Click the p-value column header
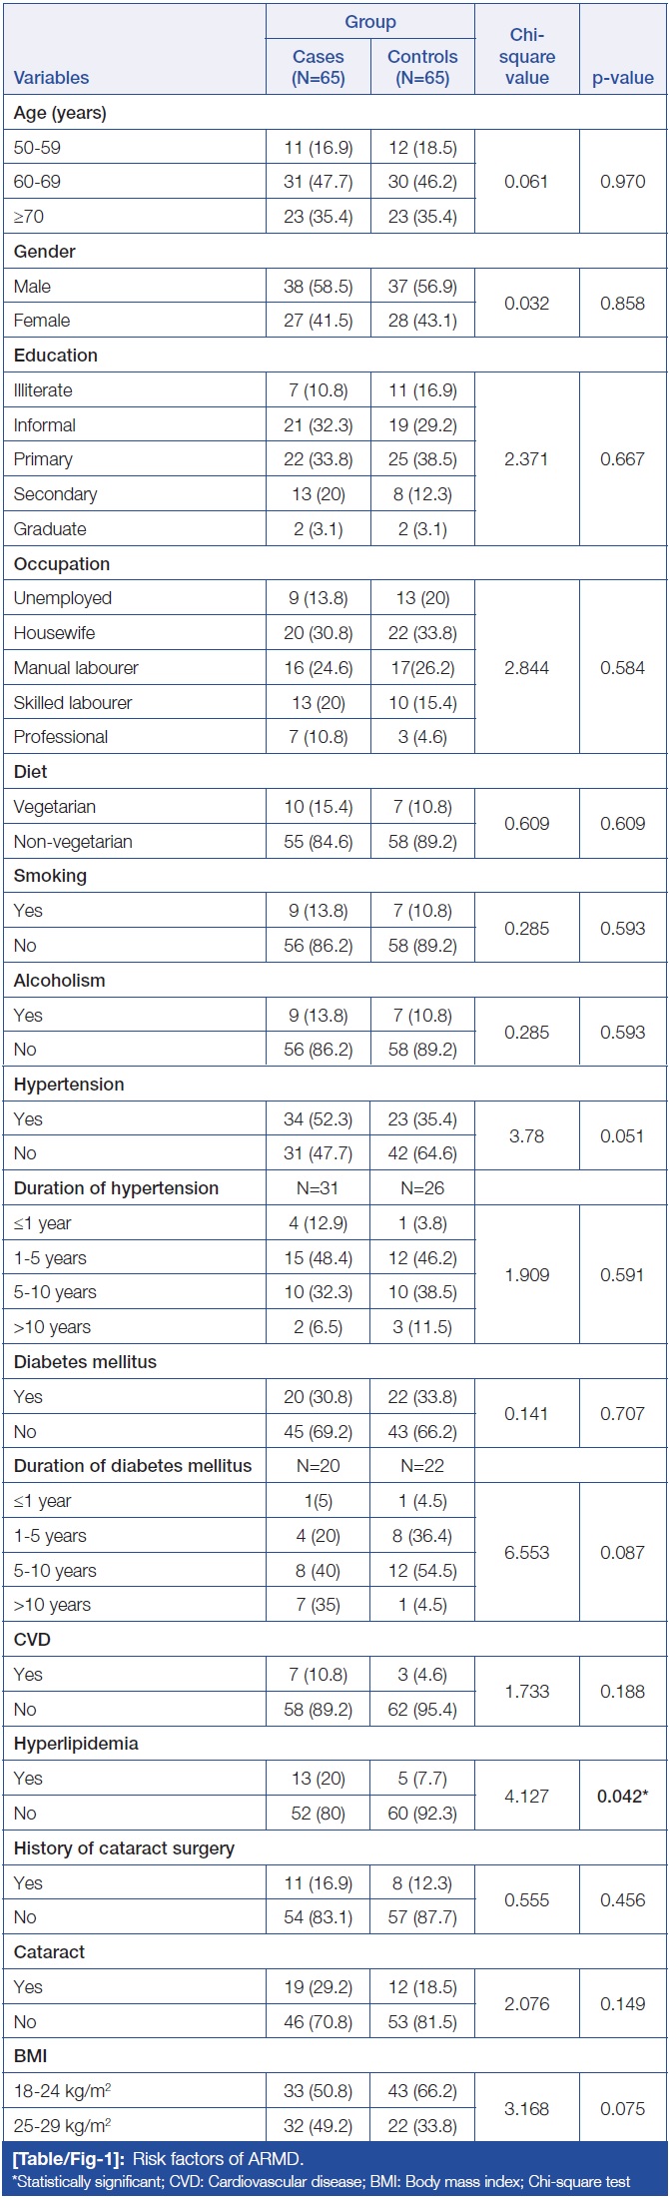669x2200 pixels. (x=623, y=78)
